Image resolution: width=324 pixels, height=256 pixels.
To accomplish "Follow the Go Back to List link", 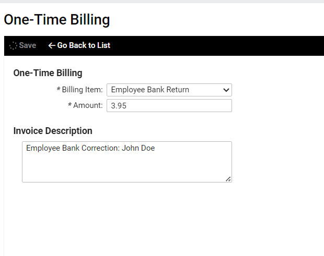I will (x=79, y=45).
